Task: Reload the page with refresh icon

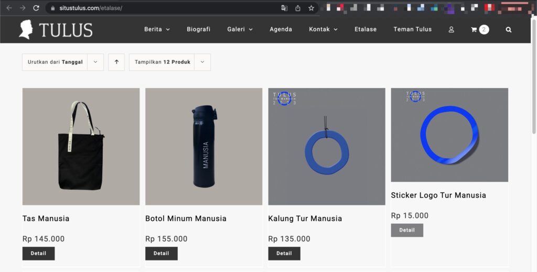Action: 36,8
